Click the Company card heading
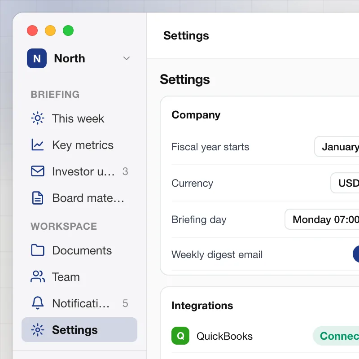The image size is (359, 359). [x=196, y=115]
